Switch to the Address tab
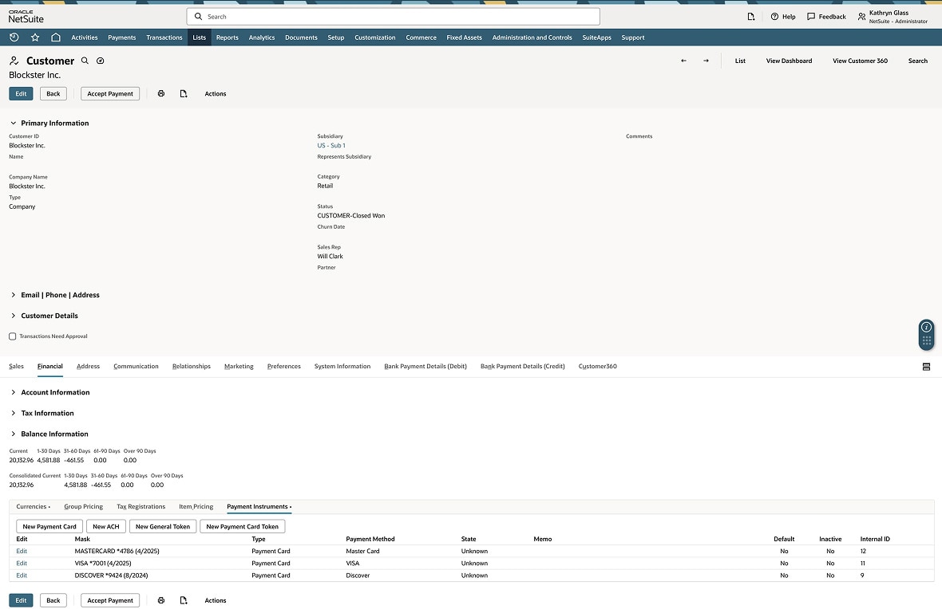 88,366
